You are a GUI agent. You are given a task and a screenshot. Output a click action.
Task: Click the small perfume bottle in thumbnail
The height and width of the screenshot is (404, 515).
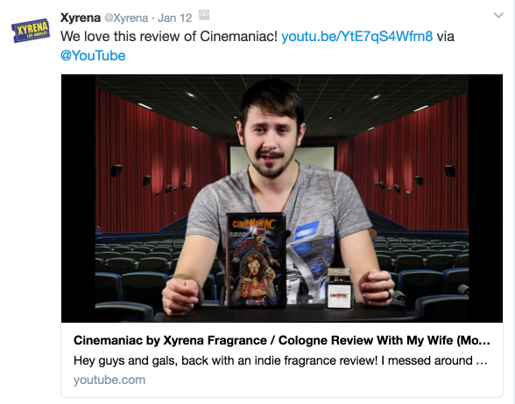pos(340,289)
